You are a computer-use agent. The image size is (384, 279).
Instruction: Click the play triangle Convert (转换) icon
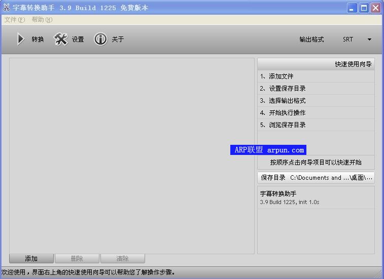[21, 39]
